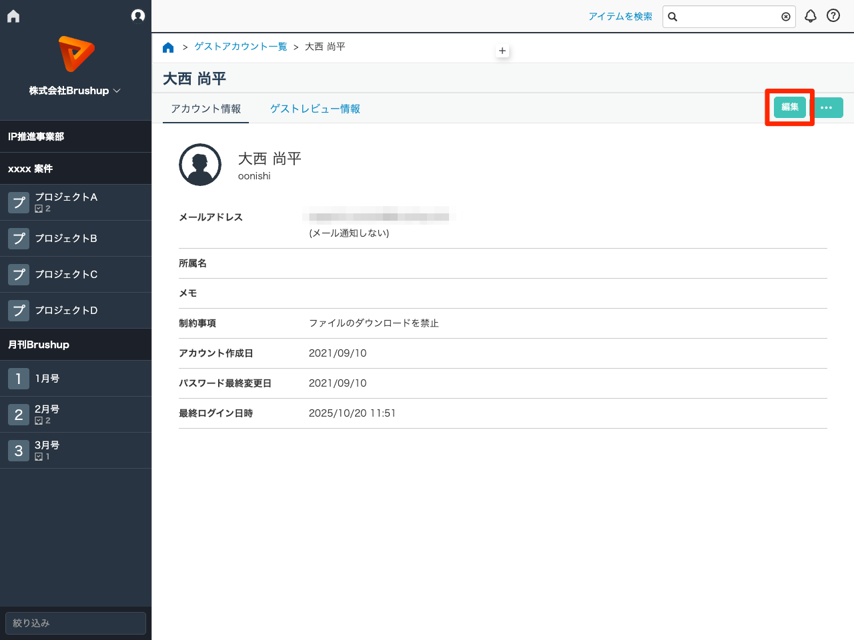The image size is (854, 640).
Task: Click the 絞り込み filter input field
Action: 75,623
